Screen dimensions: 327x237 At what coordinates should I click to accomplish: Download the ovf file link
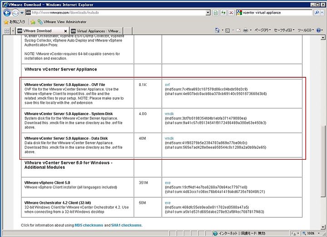coord(167,85)
